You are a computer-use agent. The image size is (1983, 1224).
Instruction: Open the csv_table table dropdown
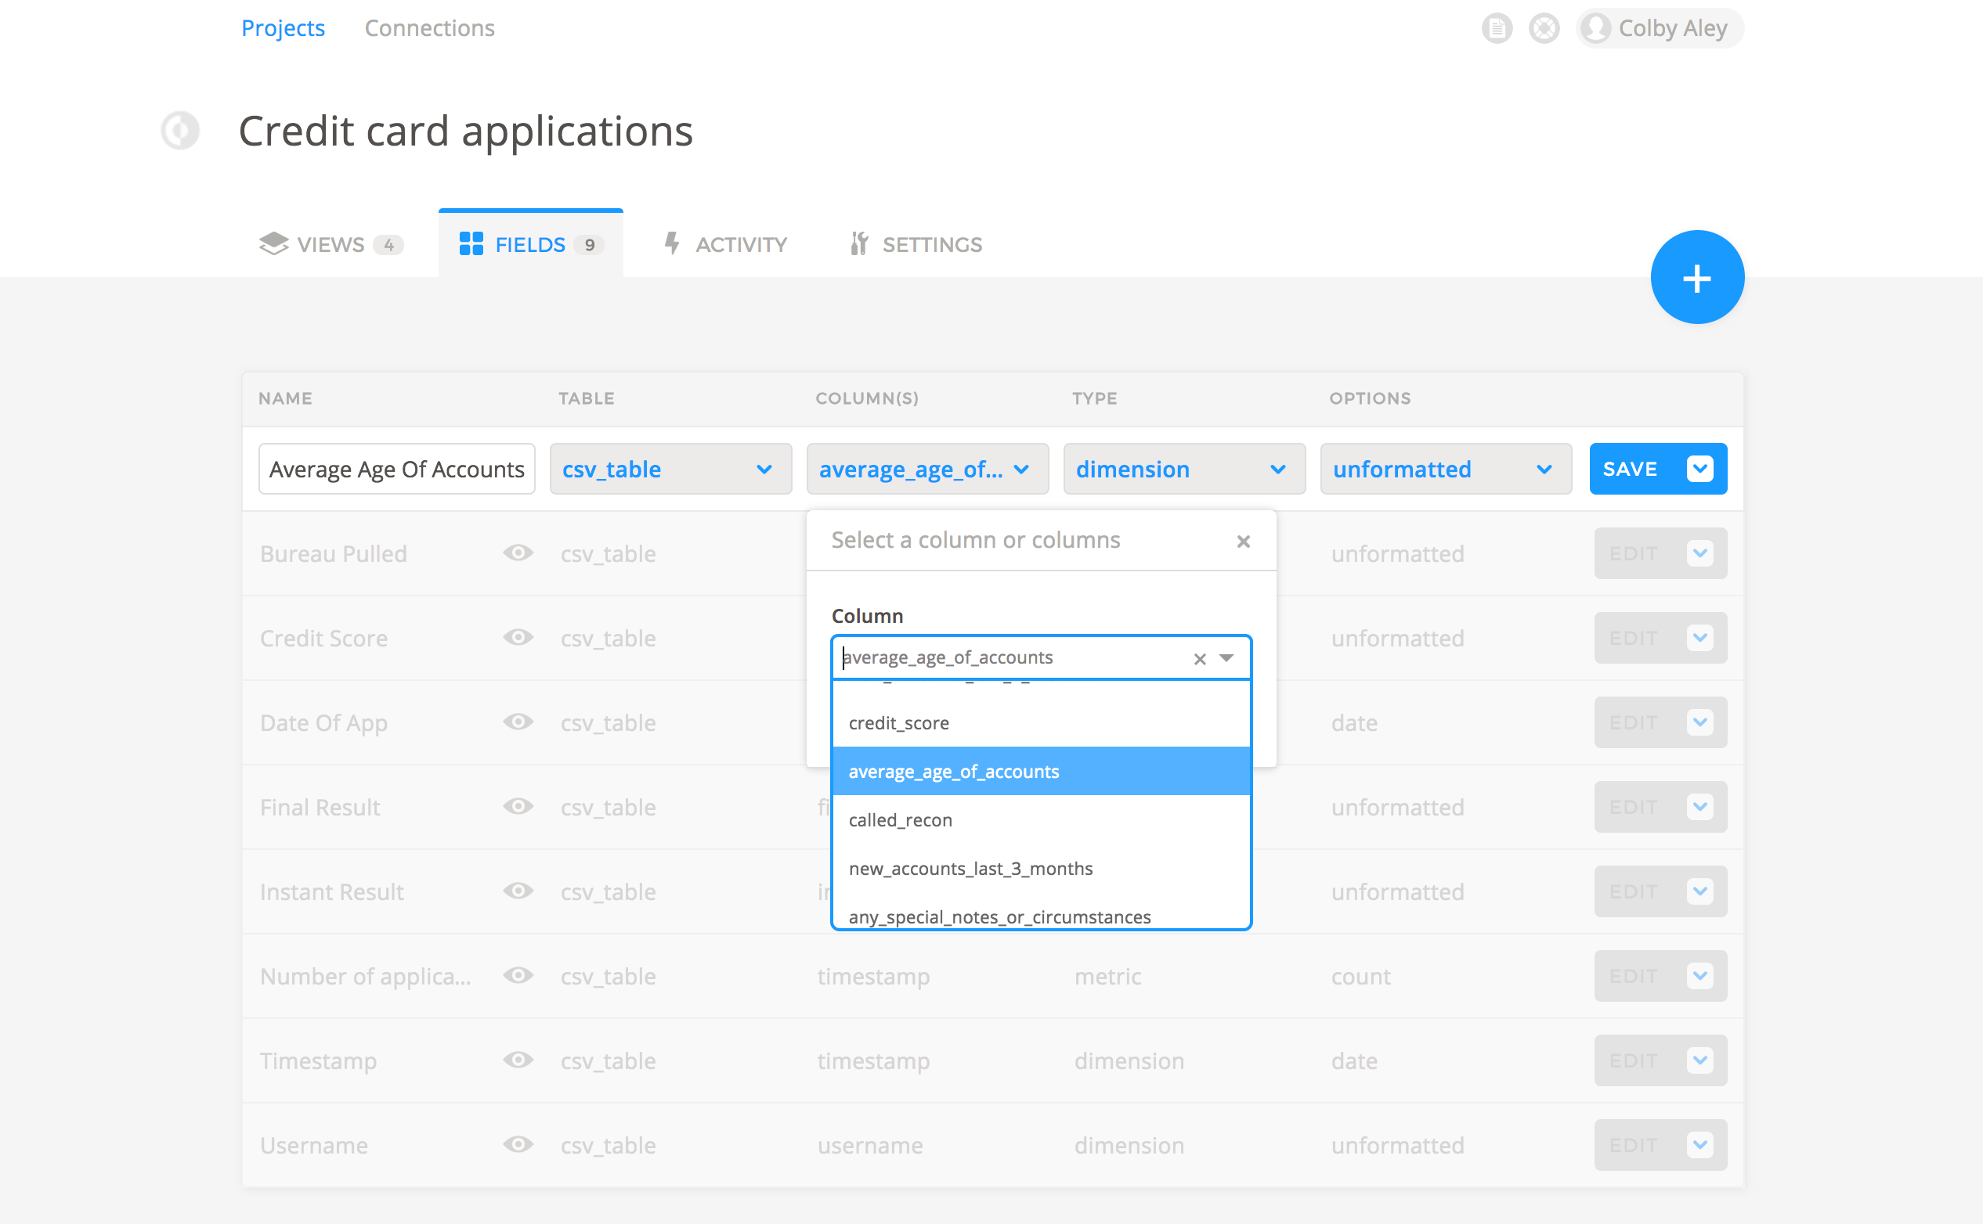pyautogui.click(x=670, y=469)
